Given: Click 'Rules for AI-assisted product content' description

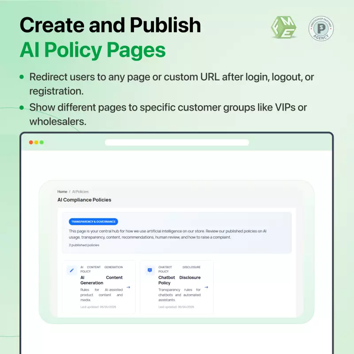Looking at the screenshot, I should pos(101,295).
